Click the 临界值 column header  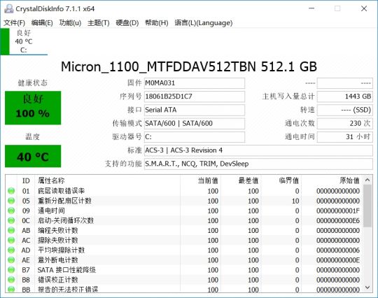click(281, 180)
